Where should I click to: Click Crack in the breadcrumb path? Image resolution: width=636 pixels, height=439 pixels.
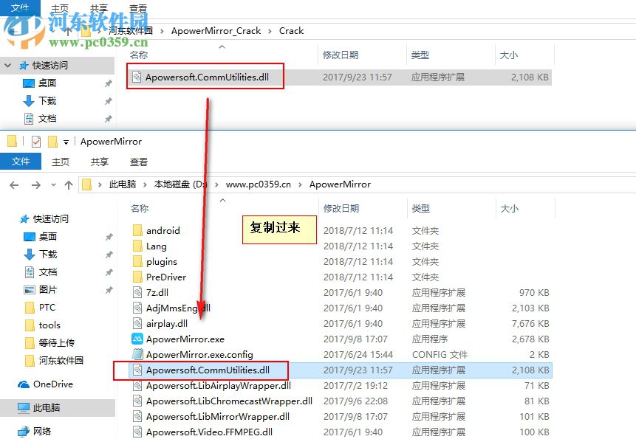[291, 31]
